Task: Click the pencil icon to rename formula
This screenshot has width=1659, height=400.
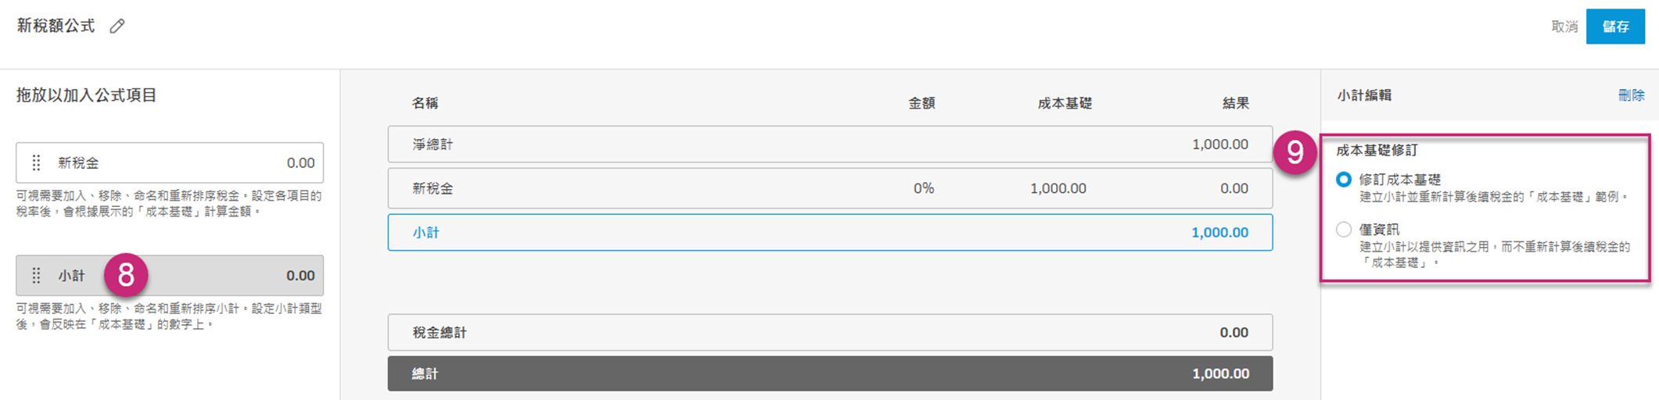Action: point(117,27)
